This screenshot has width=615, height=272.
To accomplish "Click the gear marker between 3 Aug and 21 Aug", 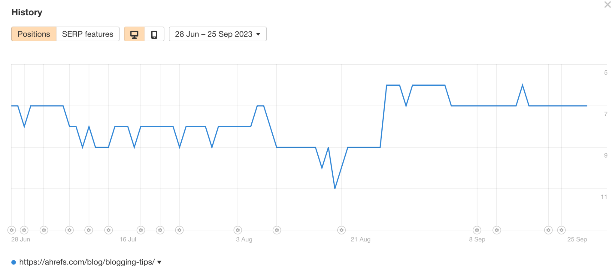I will tap(277, 230).
